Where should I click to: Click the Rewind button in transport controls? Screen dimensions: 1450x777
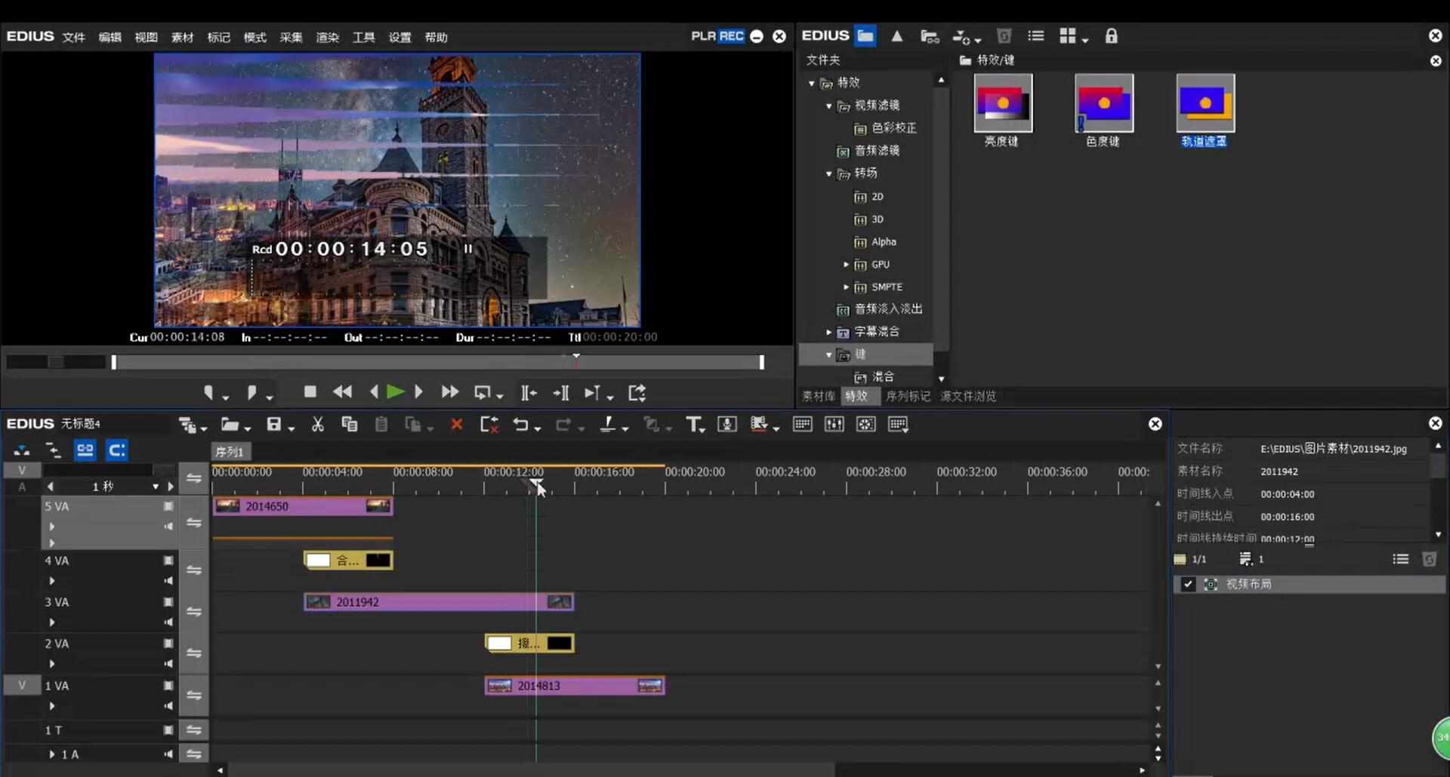(x=342, y=392)
